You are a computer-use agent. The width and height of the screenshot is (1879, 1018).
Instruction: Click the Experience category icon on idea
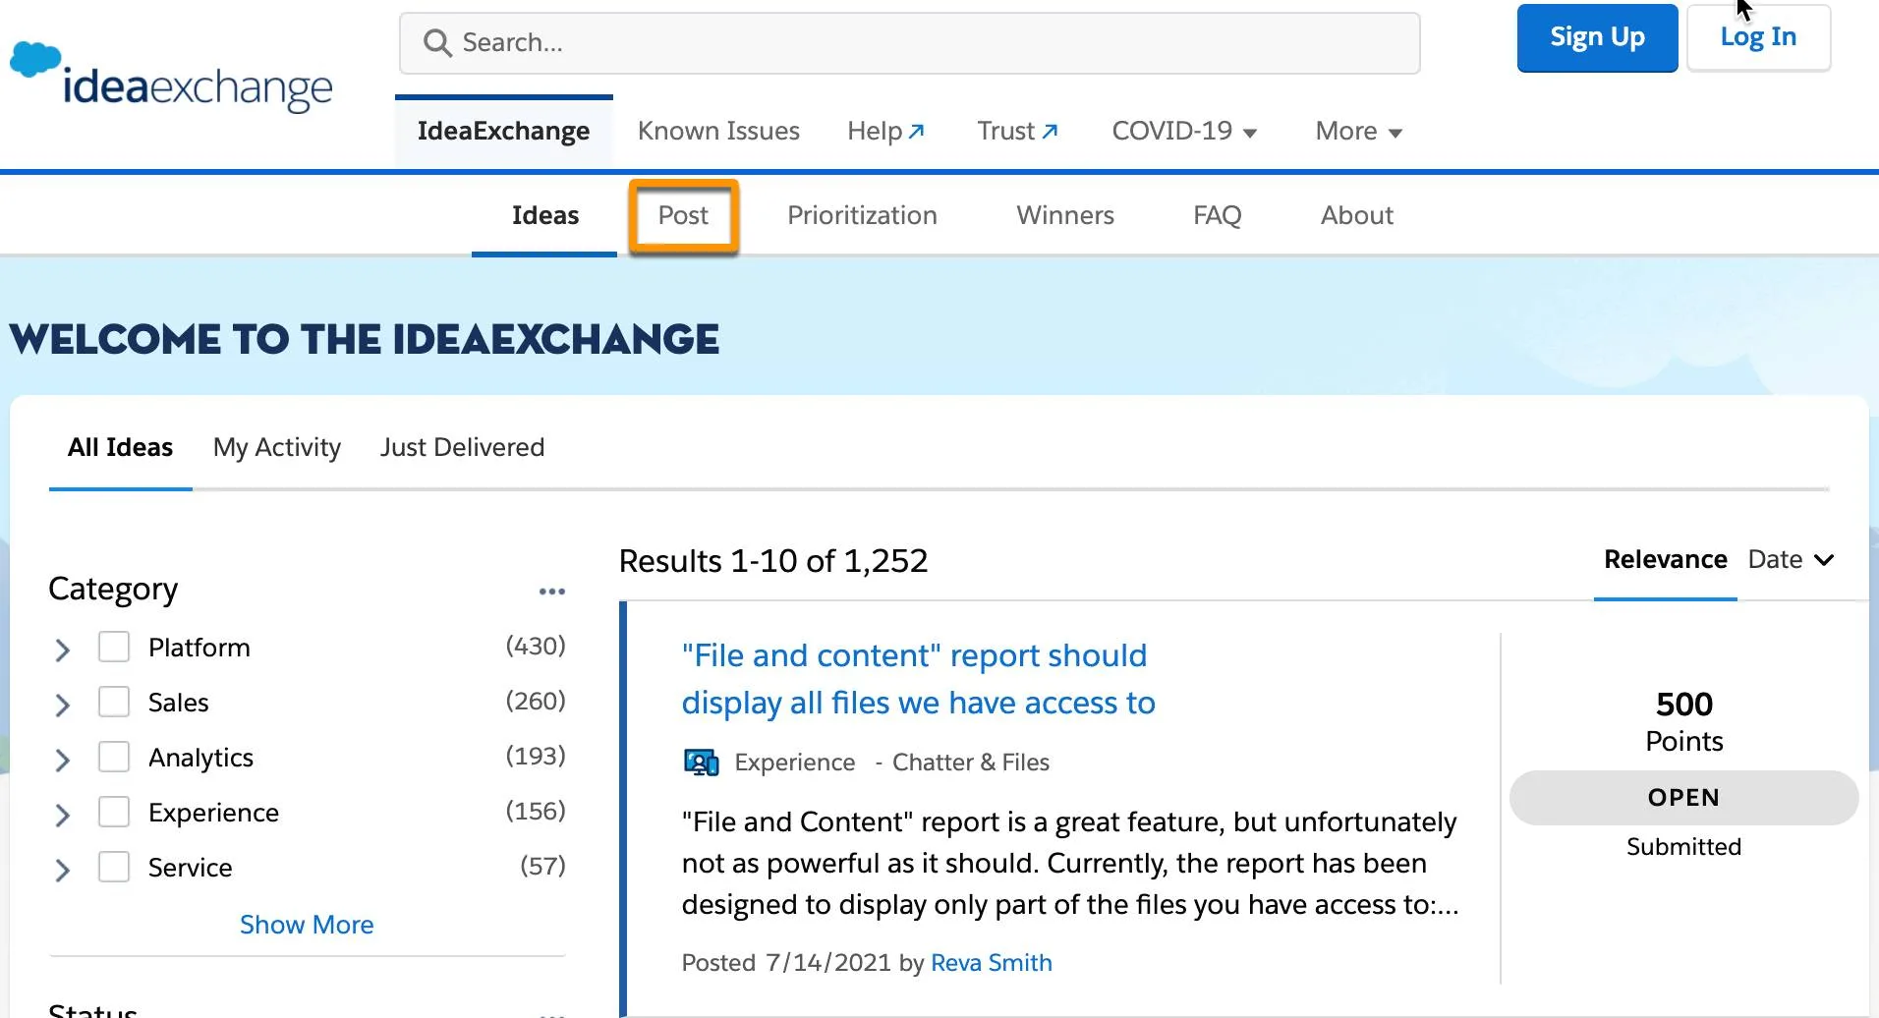coord(702,763)
